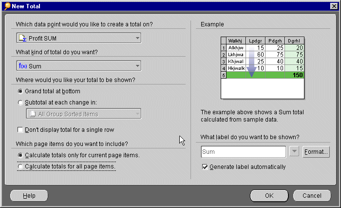Click dropdown arrow next to label field

(294, 152)
